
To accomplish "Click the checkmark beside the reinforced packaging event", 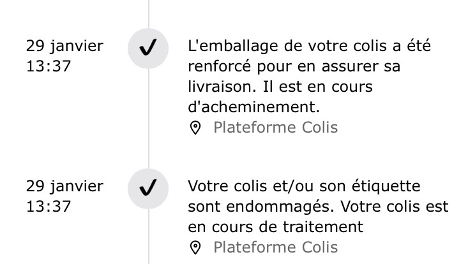I will [x=148, y=48].
